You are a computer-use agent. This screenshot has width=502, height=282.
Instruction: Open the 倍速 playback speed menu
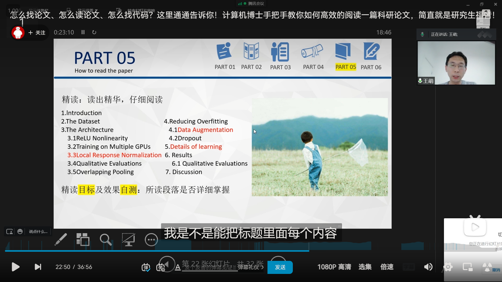pyautogui.click(x=387, y=267)
